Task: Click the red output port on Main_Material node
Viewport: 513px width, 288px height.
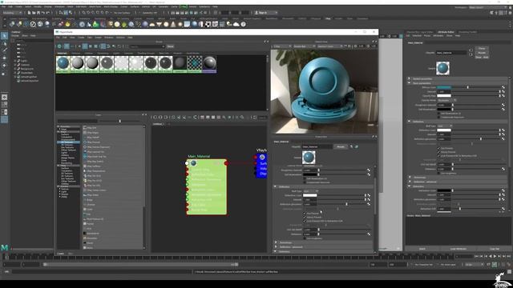Action: 226,163
